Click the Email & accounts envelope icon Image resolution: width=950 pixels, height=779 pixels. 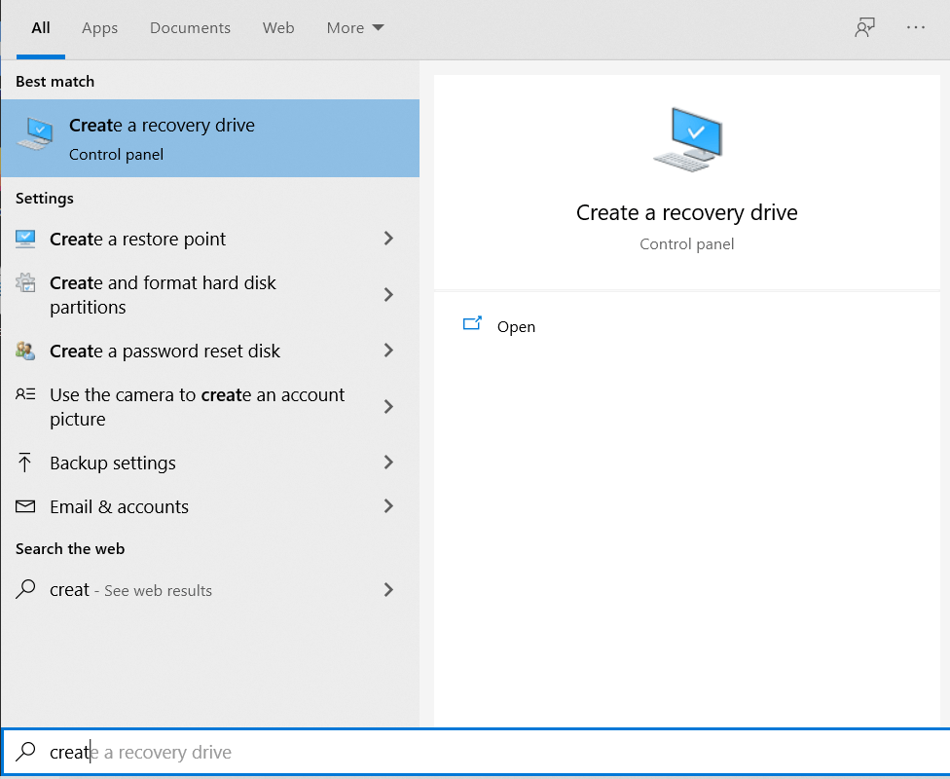click(26, 507)
